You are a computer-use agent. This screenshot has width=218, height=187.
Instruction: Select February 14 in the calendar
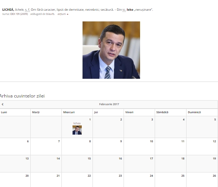tap(46, 164)
